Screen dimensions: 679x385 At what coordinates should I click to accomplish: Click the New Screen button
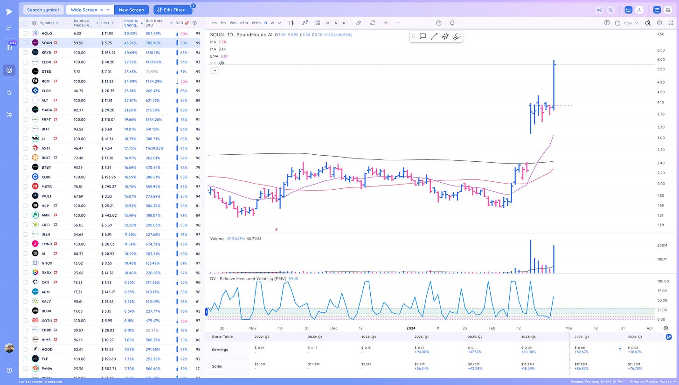click(132, 10)
